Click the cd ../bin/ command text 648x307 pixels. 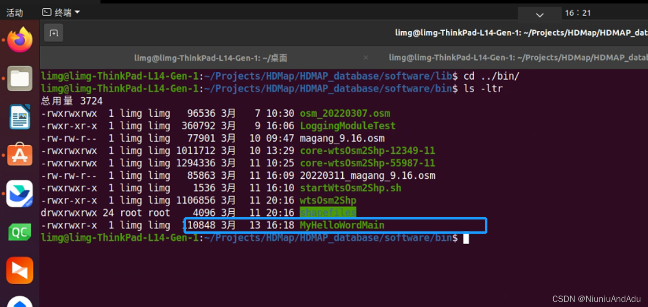click(491, 76)
